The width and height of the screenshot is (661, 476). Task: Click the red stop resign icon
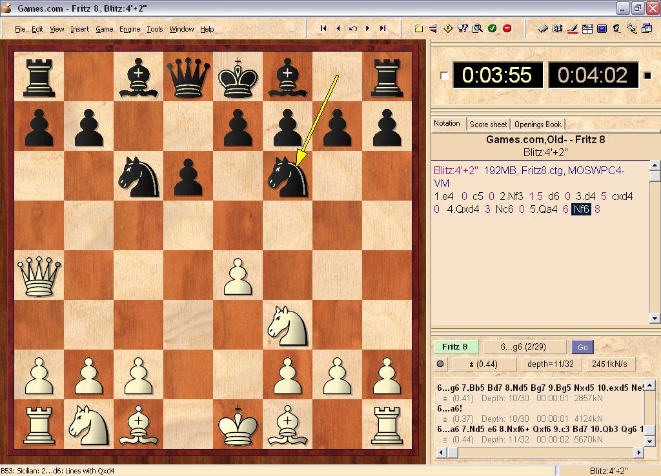pyautogui.click(x=507, y=28)
